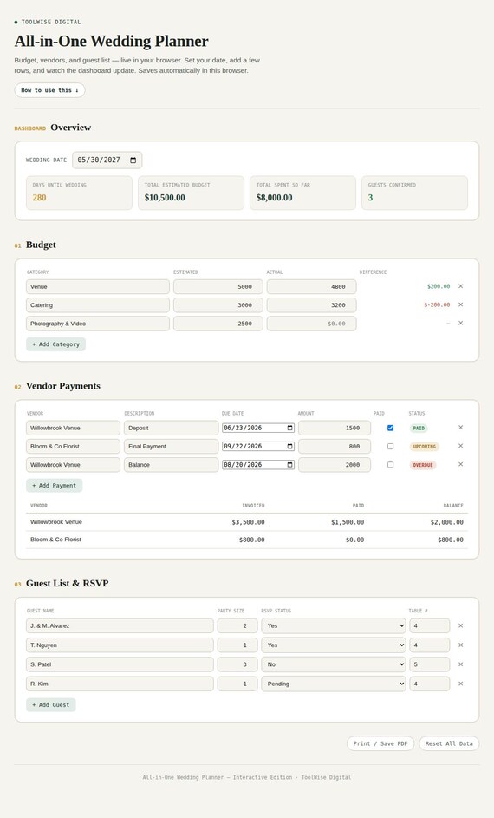Click the wedding date field 05/30/2027

coord(107,160)
